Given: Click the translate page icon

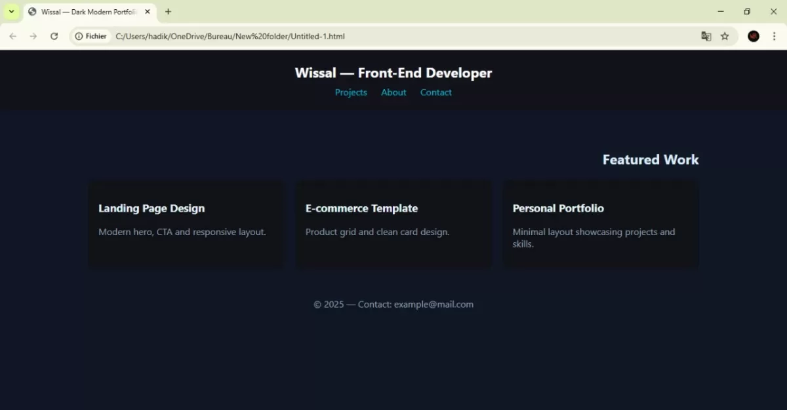Looking at the screenshot, I should 706,36.
